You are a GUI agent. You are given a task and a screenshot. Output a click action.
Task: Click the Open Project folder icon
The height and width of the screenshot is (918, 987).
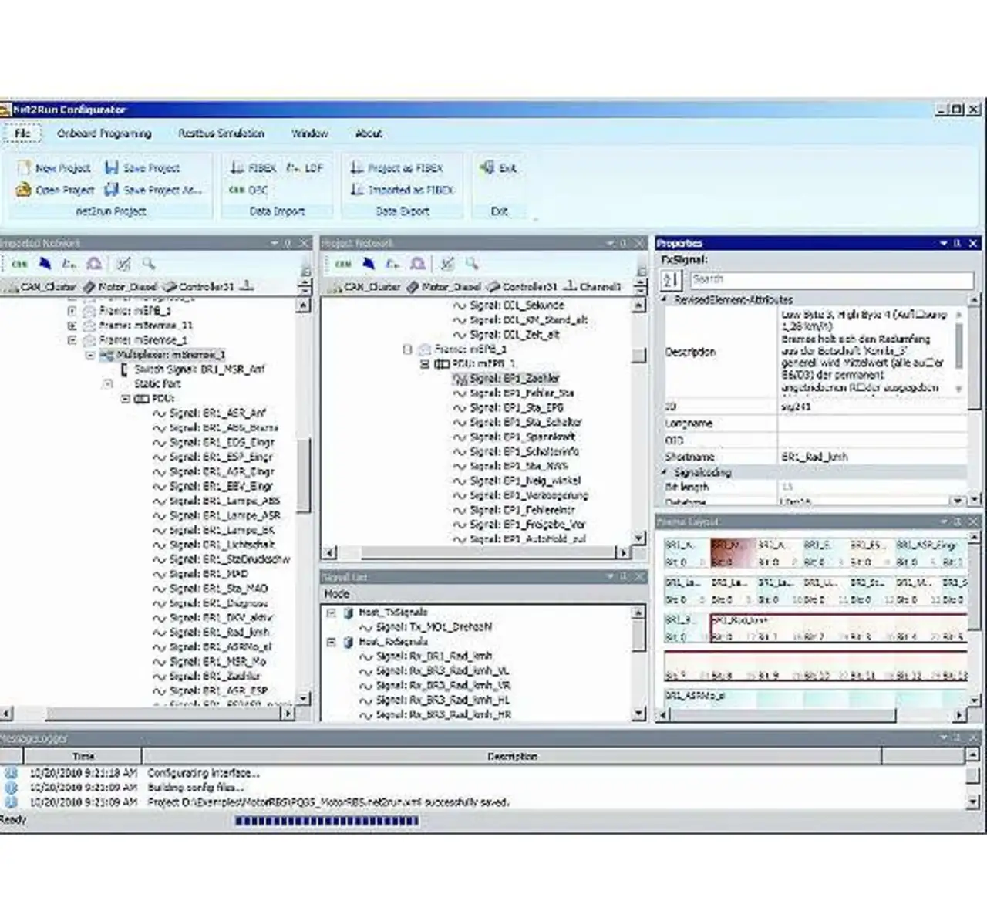coord(24,189)
